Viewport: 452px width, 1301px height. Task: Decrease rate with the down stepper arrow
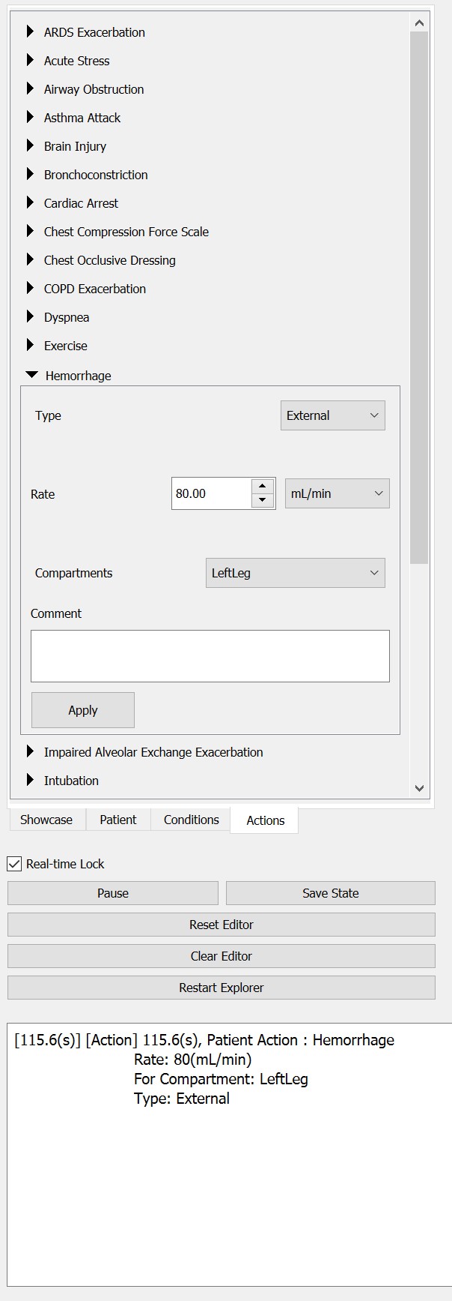pos(263,501)
